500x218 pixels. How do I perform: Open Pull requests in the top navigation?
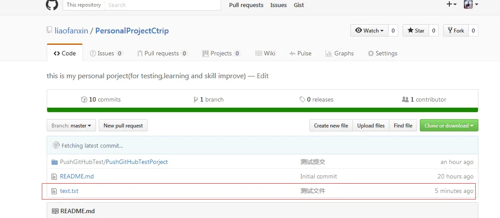tap(246, 5)
